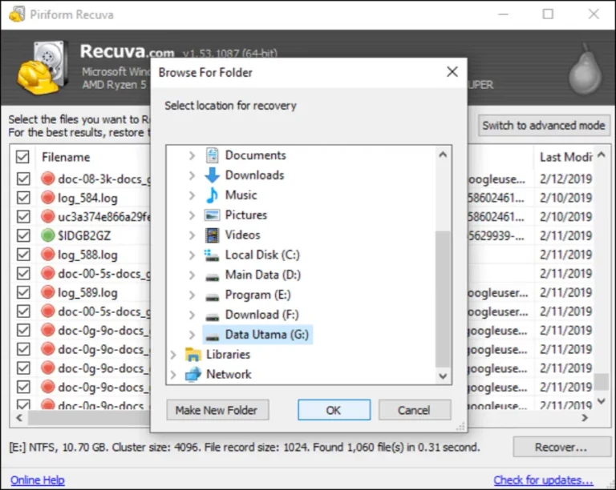Select the Music folder label
This screenshot has width=616, height=490.
tap(241, 195)
